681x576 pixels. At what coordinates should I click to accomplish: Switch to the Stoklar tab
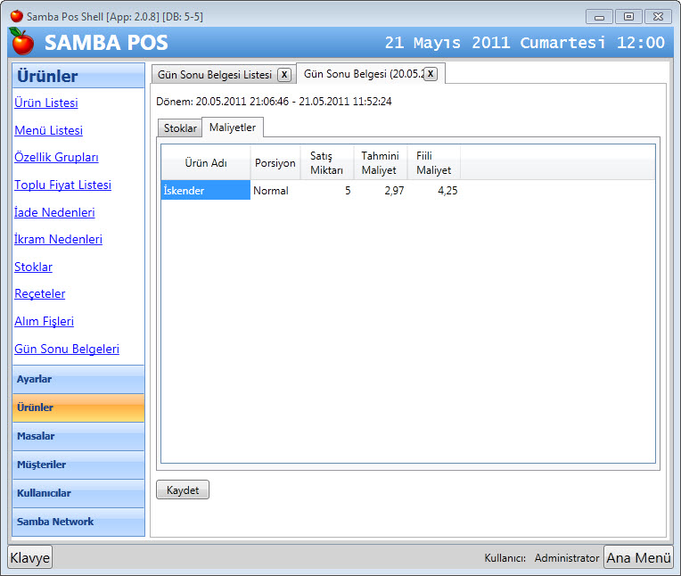pos(180,128)
